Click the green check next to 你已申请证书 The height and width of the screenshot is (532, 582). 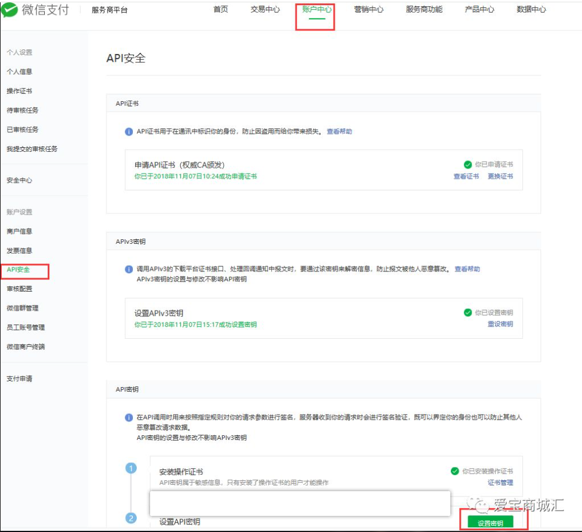[468, 164]
